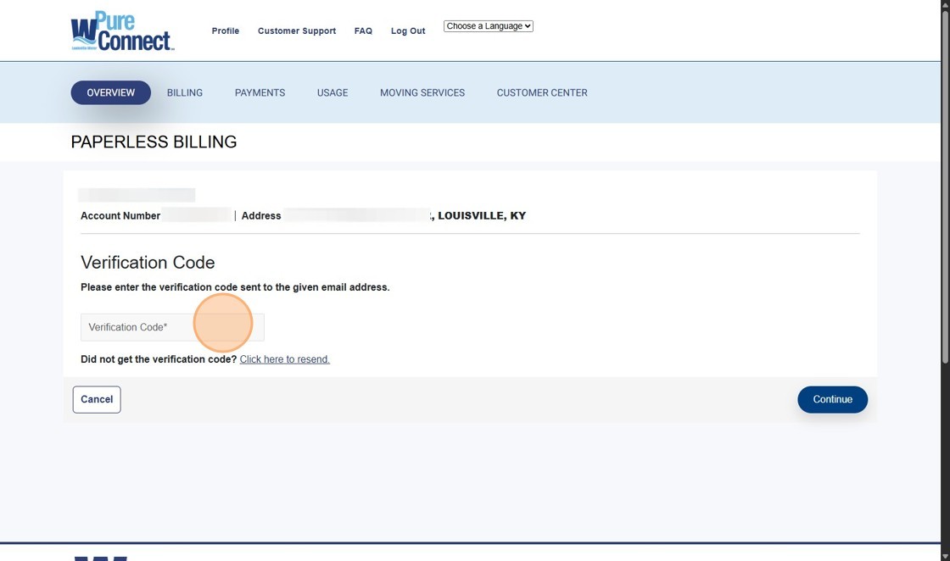Click the Pure Connect logo
The width and height of the screenshot is (950, 561).
coord(122,31)
